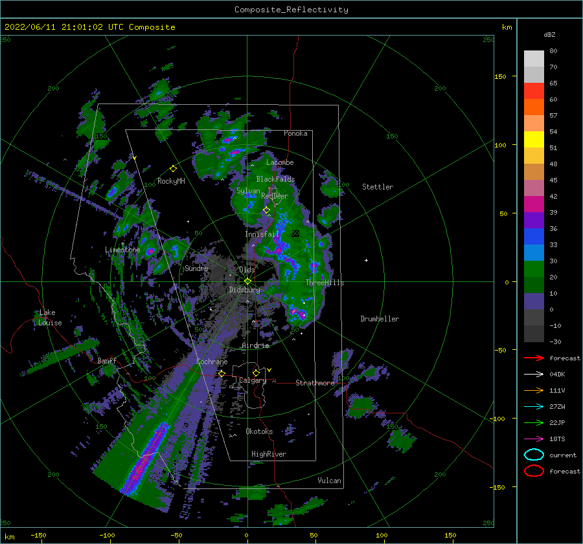
Task: Click the Innisfail label
Action: [262, 234]
